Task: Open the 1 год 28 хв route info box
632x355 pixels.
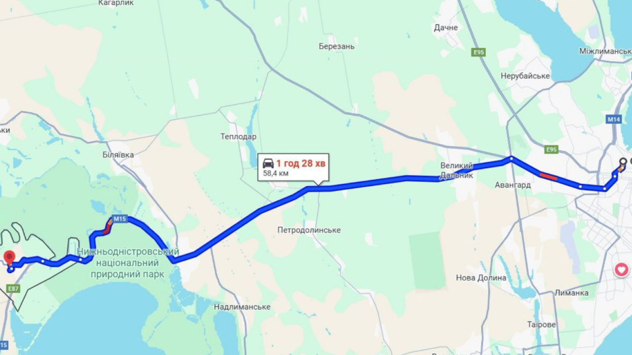Action: pyautogui.click(x=293, y=167)
